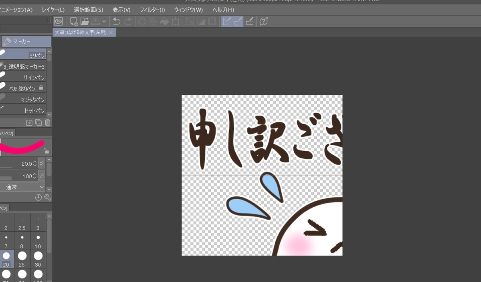Image resolution: width=481 pixels, height=282 pixels.
Task: Toggle Snap to ruler
Action: click(x=227, y=21)
